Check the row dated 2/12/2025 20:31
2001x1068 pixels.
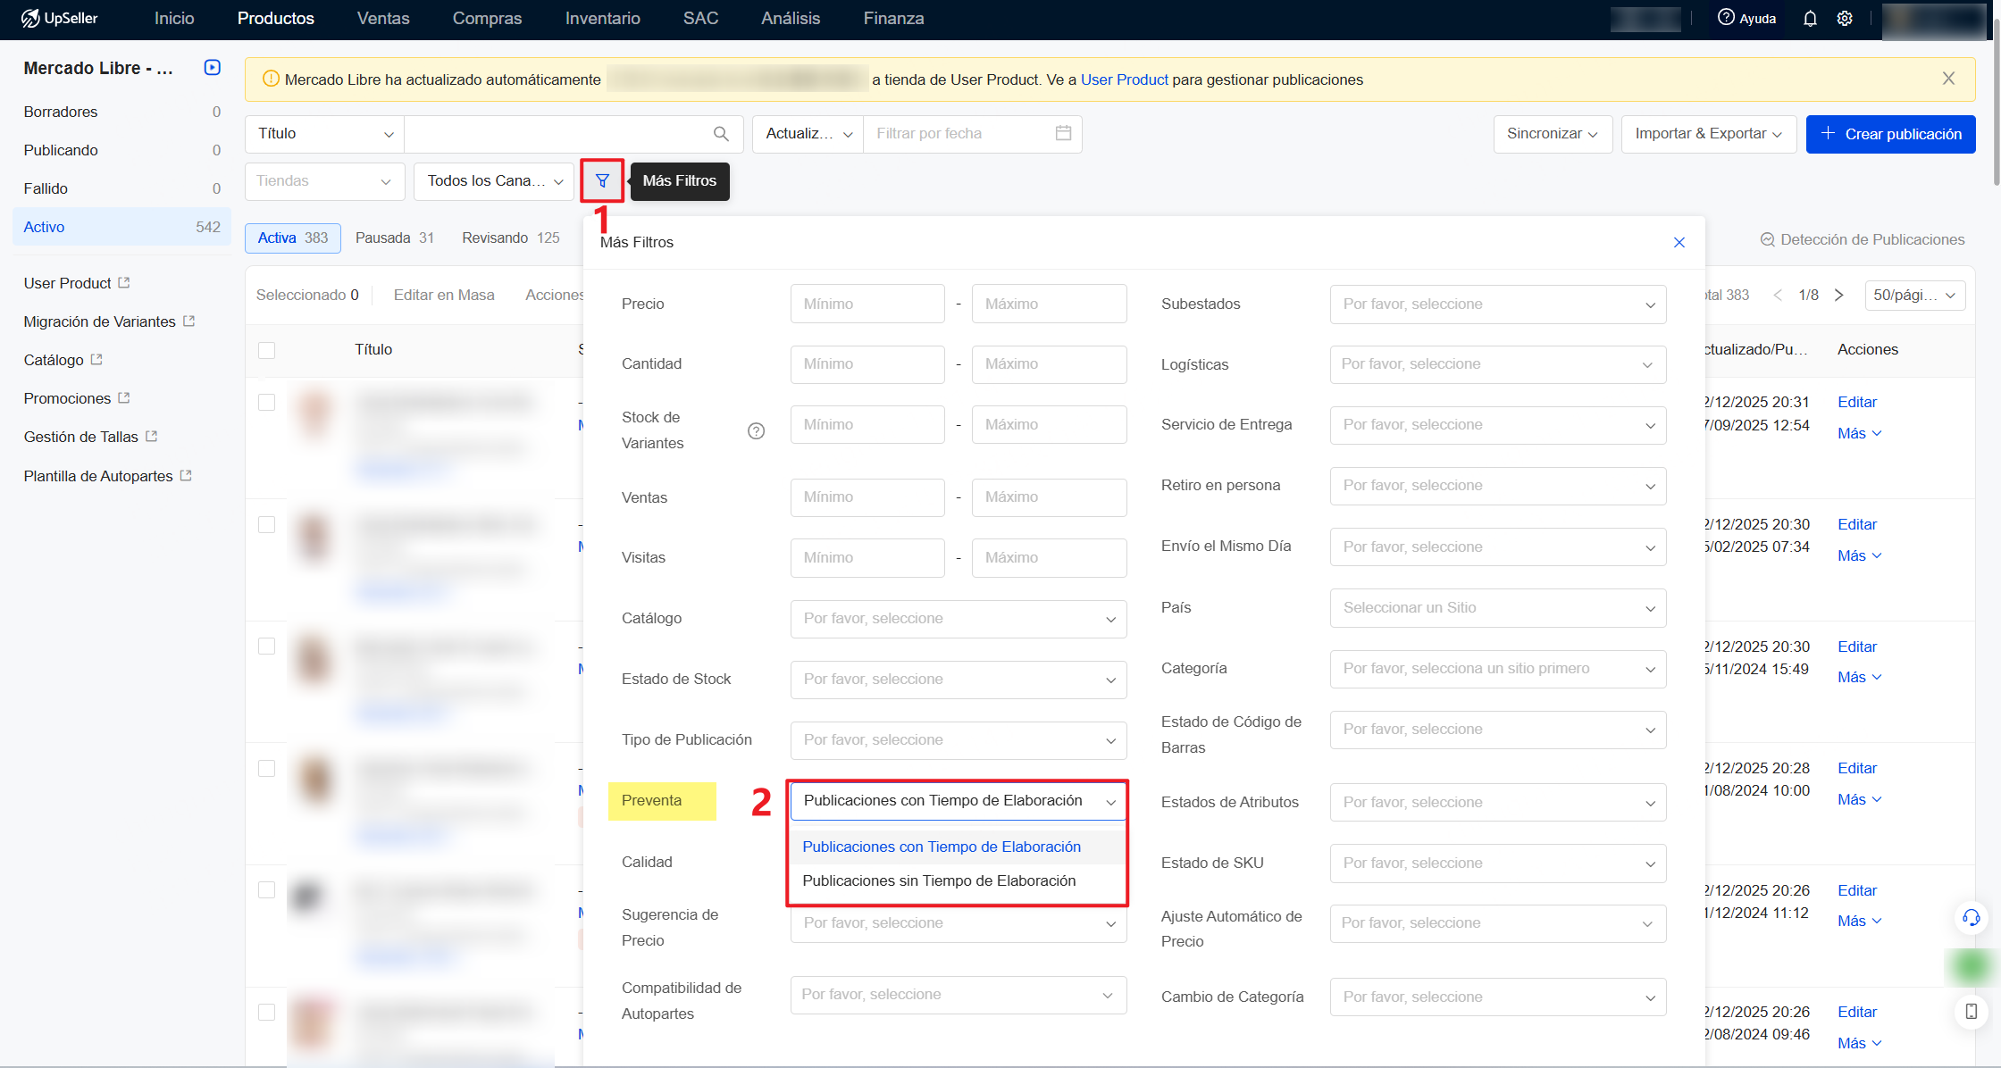click(266, 403)
